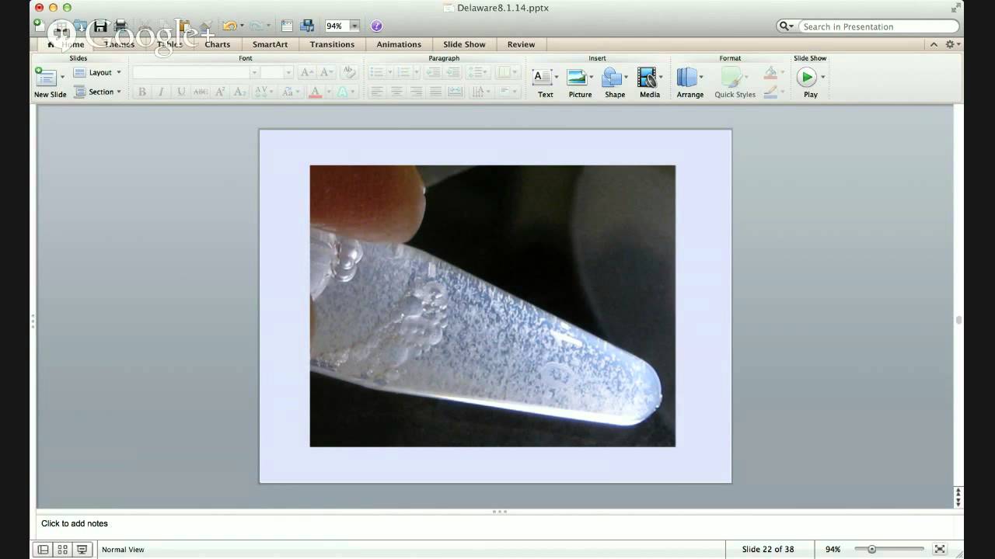Click the Insert Shape icon
This screenshot has height=559, width=995.
click(612, 77)
